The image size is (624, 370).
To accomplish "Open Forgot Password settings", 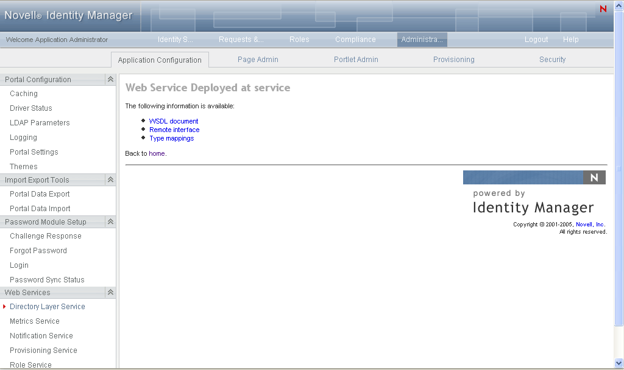I will (38, 250).
